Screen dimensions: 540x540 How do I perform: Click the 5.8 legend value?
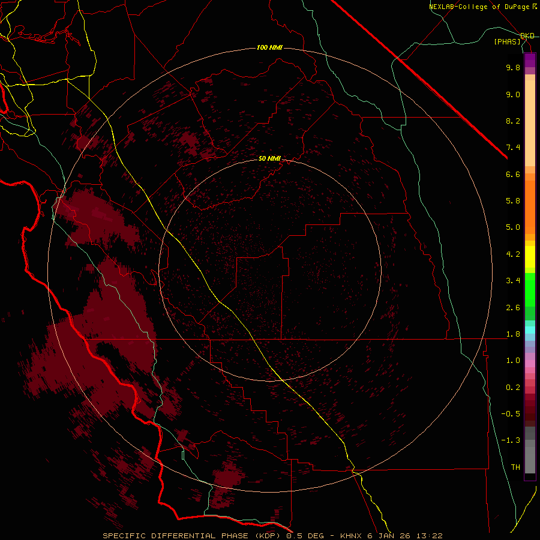tap(513, 201)
